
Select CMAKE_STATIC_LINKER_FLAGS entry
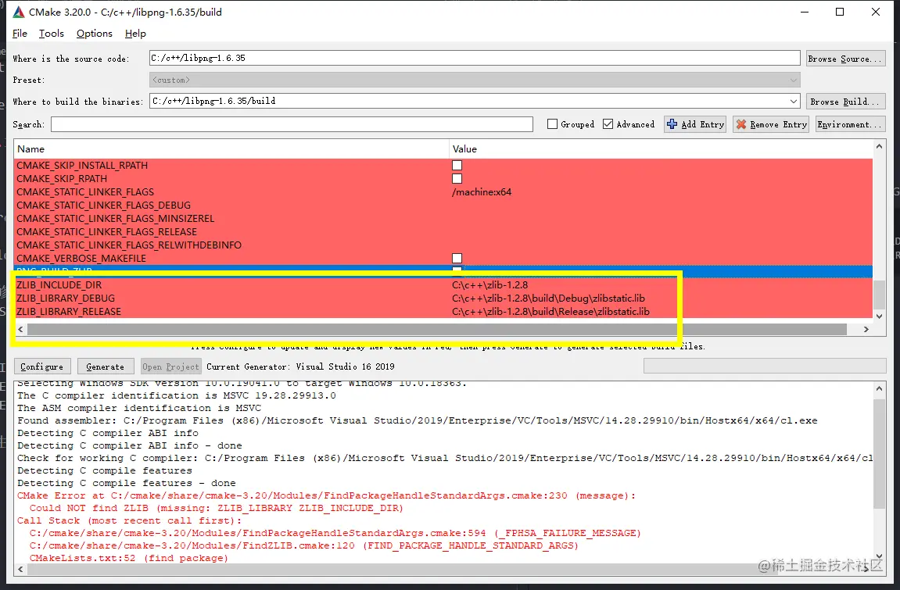(x=85, y=192)
